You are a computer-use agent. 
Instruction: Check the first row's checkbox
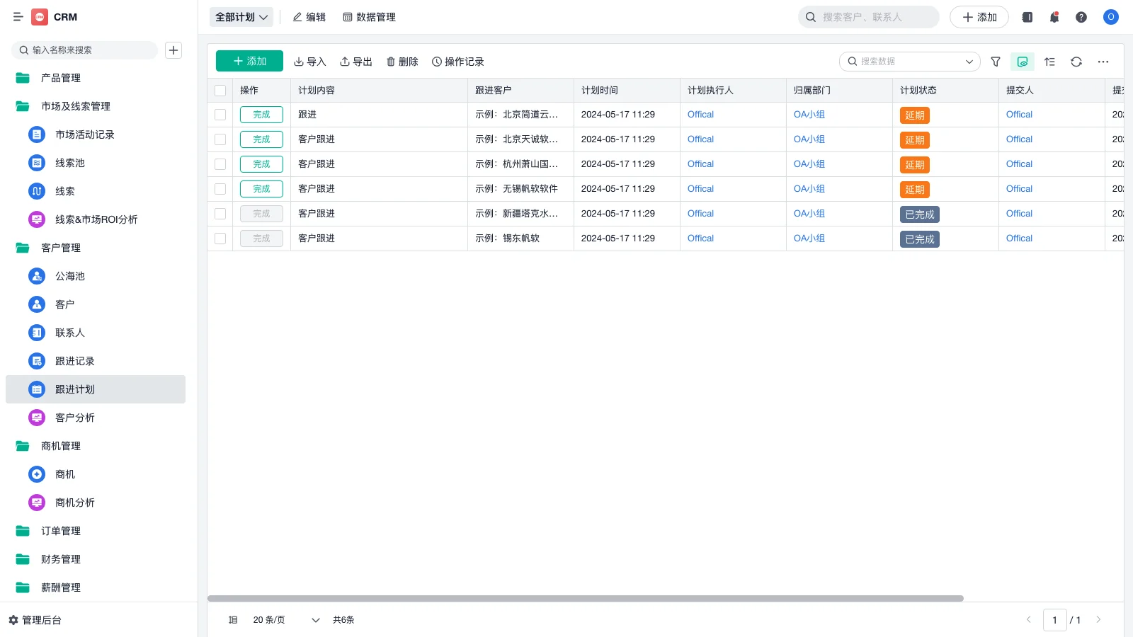pos(220,114)
